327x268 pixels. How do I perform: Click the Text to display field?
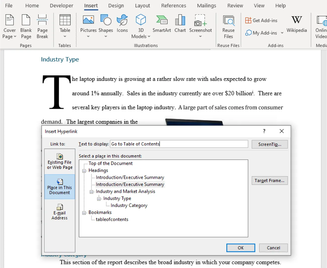(178, 144)
